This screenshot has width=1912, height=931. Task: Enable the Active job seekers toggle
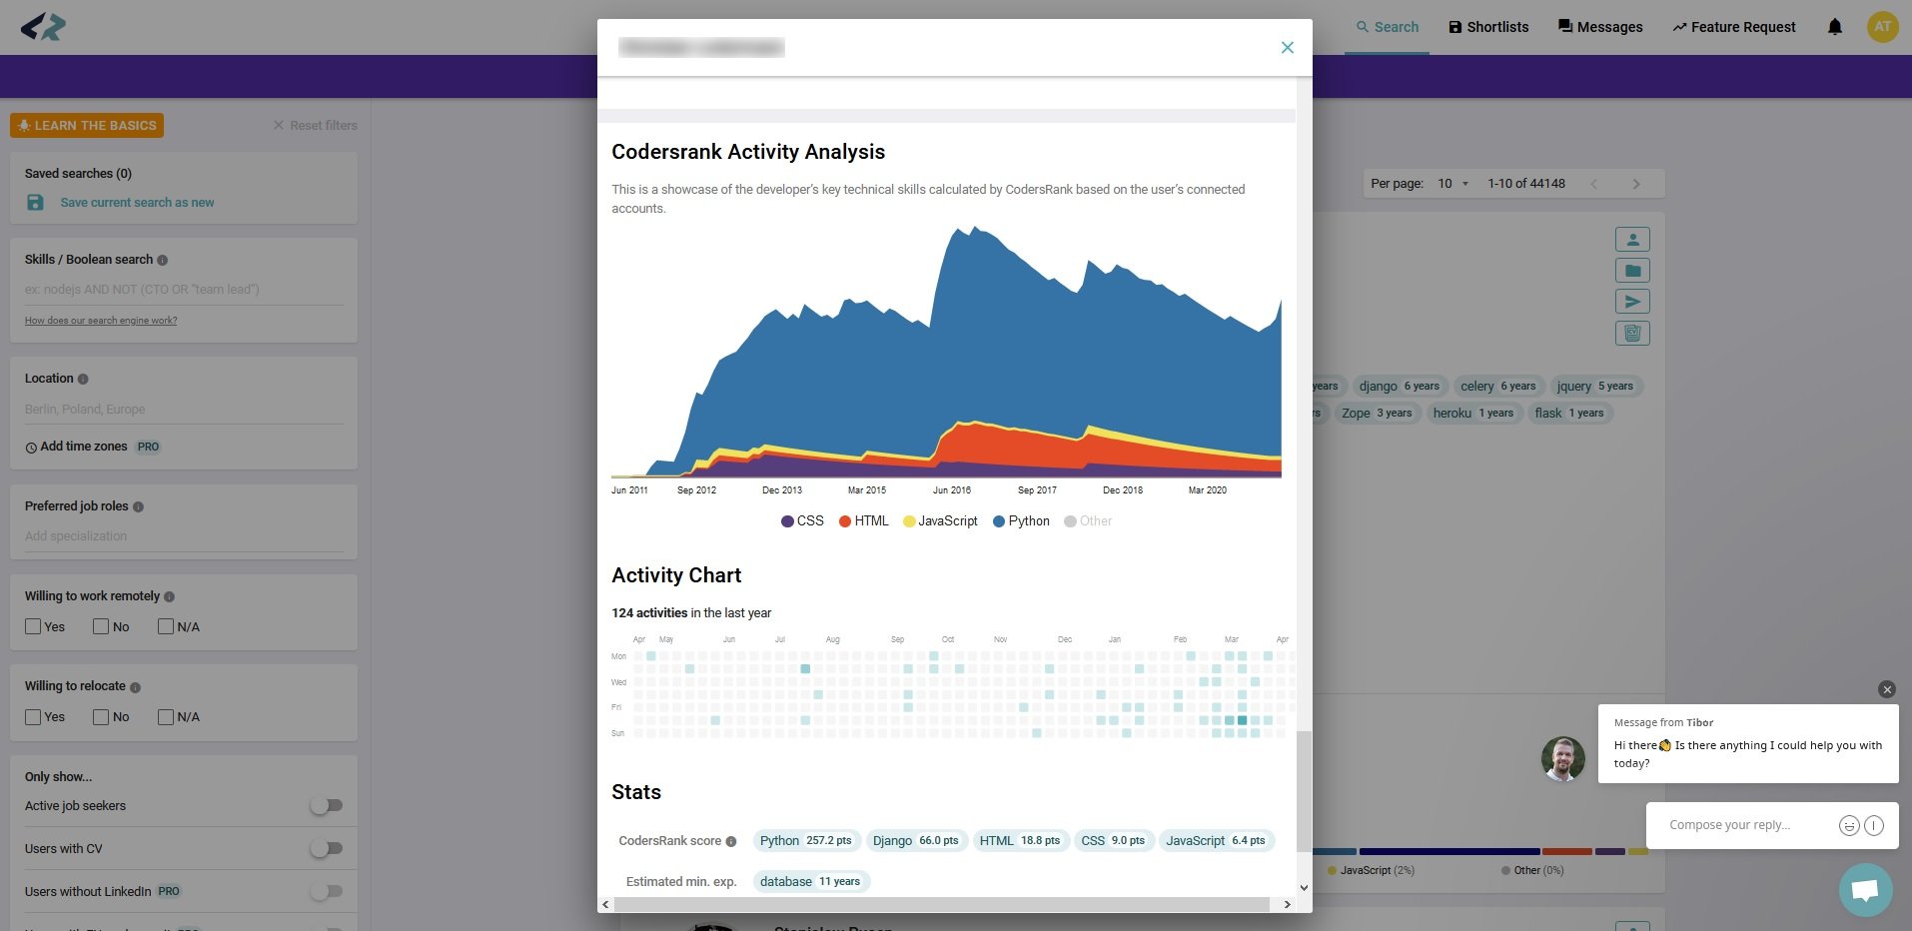tap(328, 805)
